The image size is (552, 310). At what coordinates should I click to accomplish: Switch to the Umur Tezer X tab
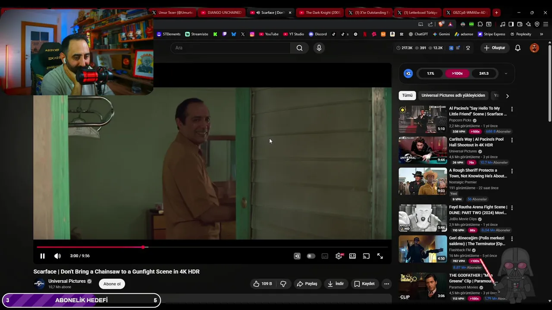(x=172, y=12)
